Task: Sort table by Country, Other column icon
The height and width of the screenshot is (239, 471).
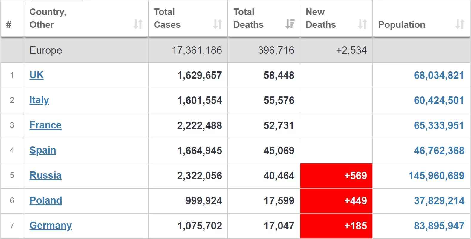Action: tap(138, 24)
